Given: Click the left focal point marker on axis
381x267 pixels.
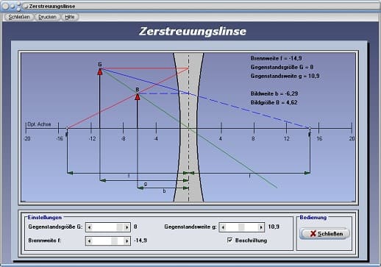Looking at the screenshot, I should click(x=67, y=128).
